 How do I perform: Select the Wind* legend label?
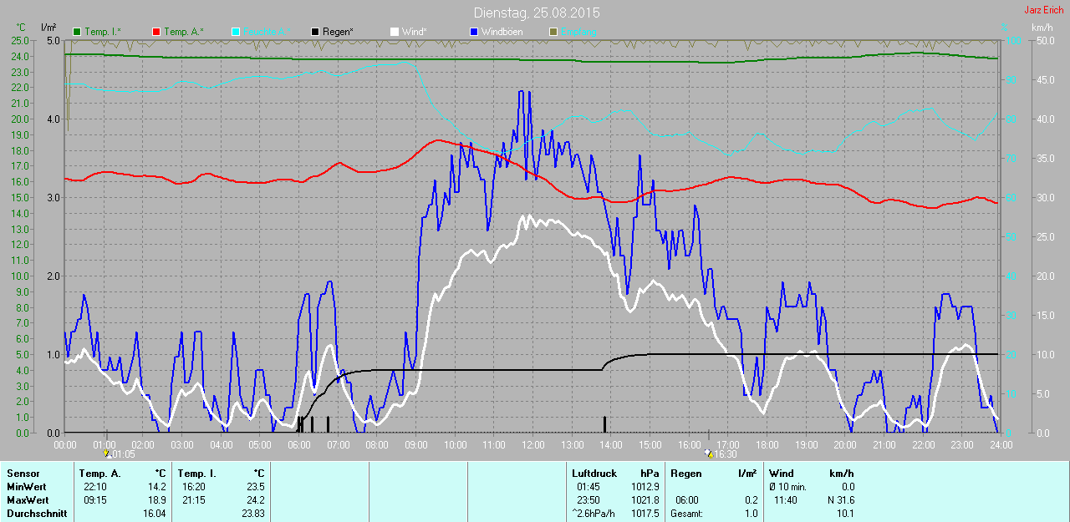414,32
